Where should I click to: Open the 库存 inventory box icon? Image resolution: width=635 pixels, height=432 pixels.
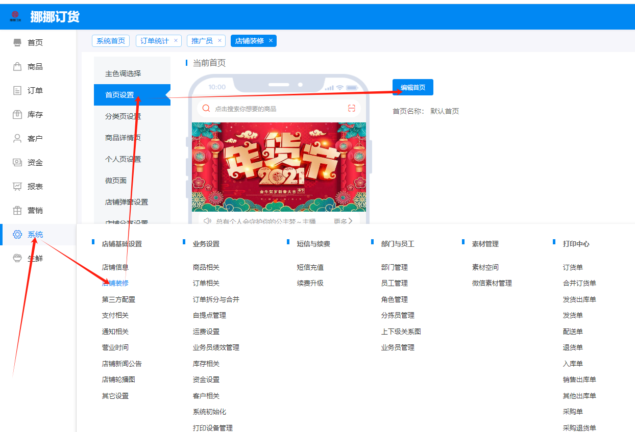point(17,114)
